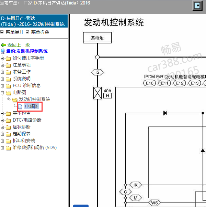Click the 蓄电池 battery box in diagram
This screenshot has width=206, height=207.
97,38
